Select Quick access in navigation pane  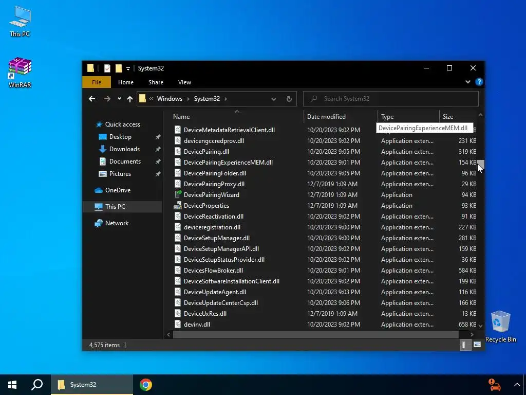tap(123, 124)
